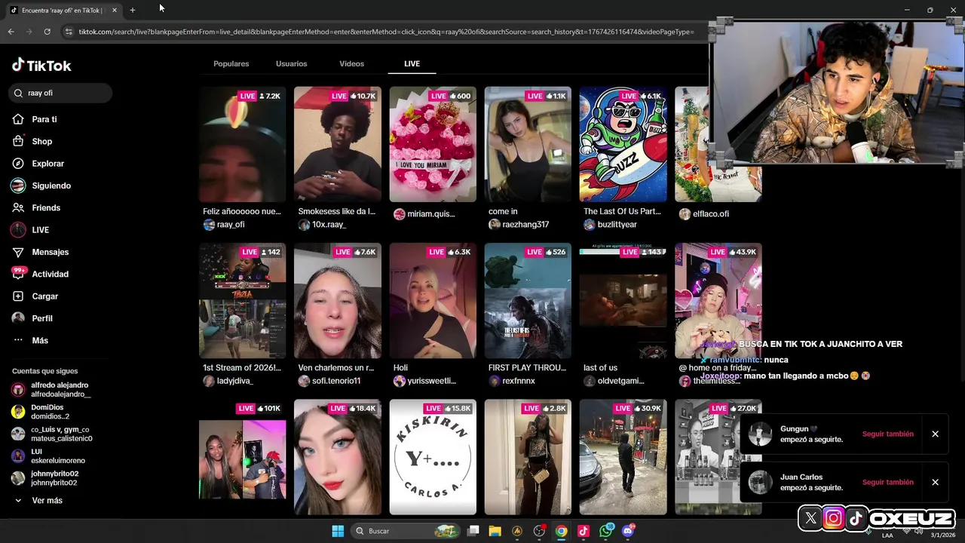965x543 pixels.
Task: Open the live thumbnail with 30.9K viewers
Action: coord(623,457)
